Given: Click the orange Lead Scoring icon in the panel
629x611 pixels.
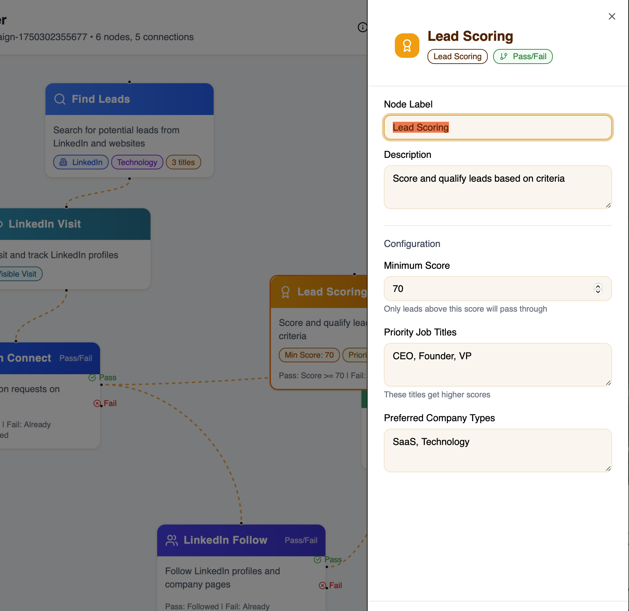Looking at the screenshot, I should (406, 45).
